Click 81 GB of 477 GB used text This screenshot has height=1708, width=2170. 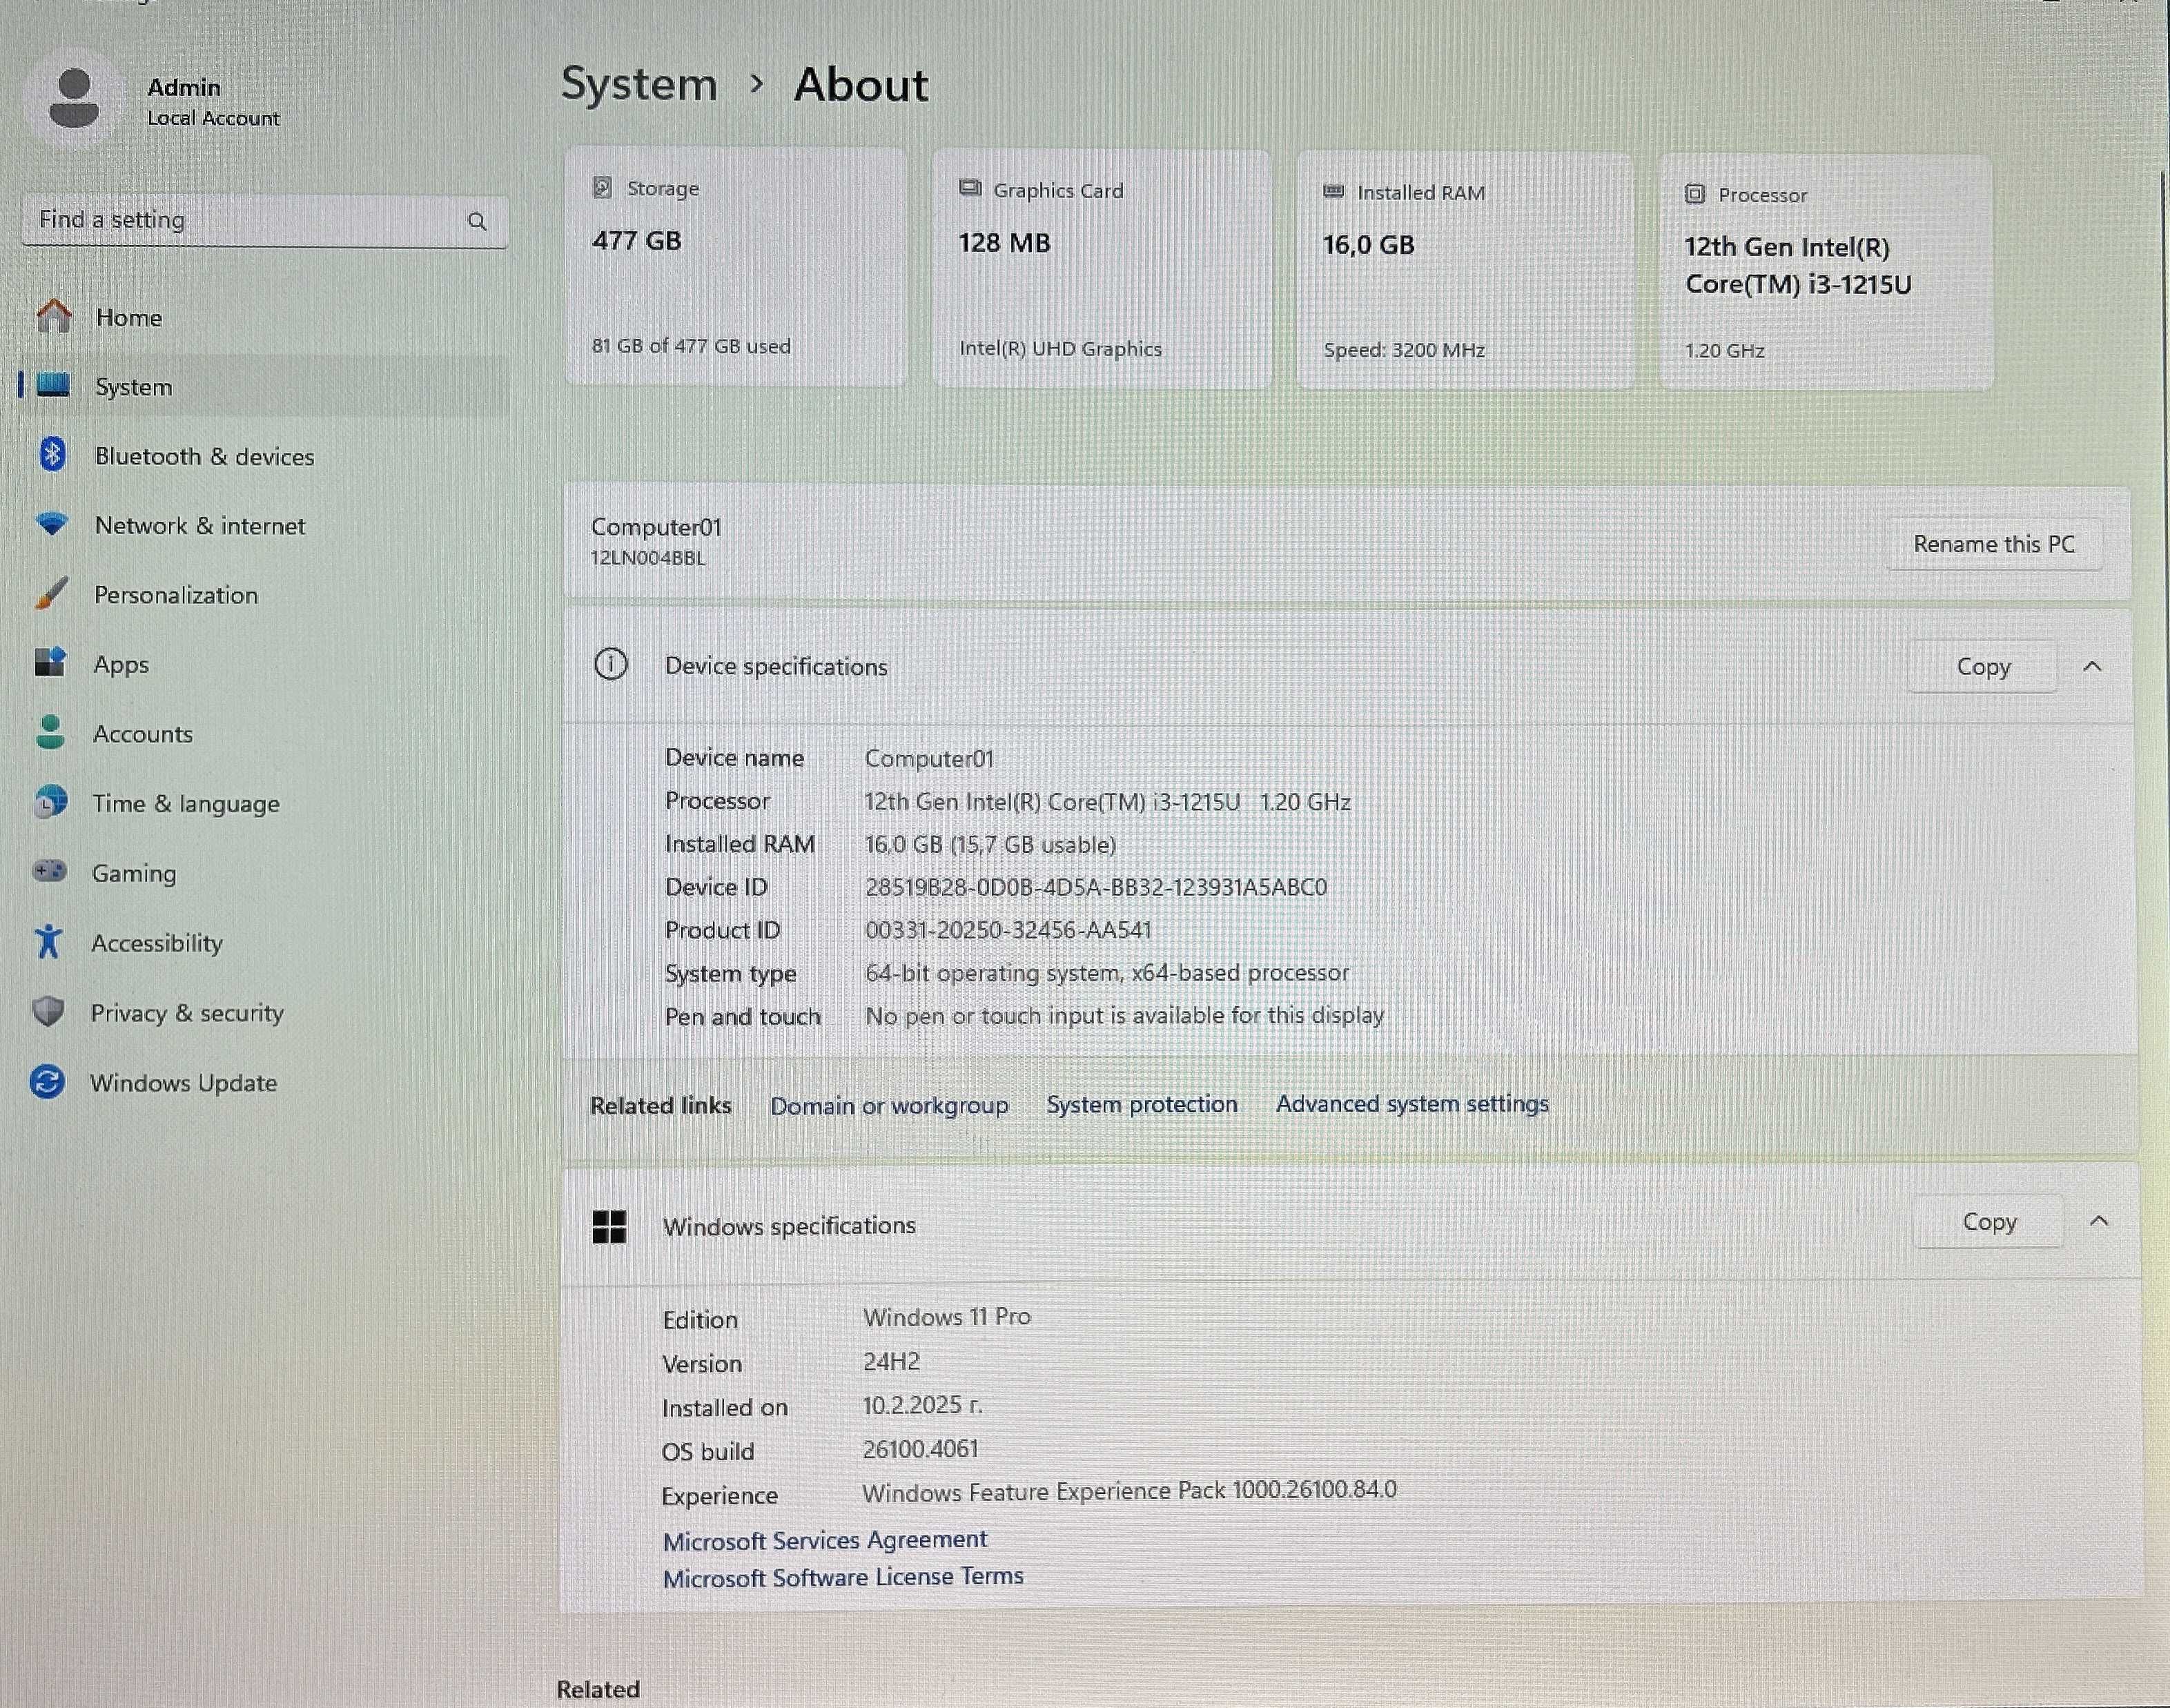click(x=691, y=346)
